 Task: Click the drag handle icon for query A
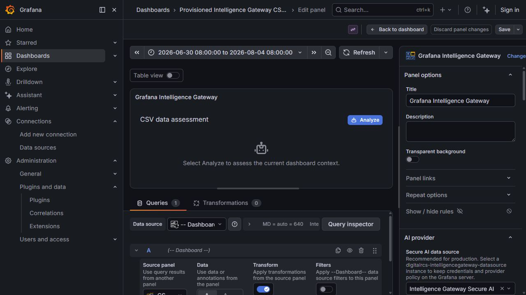click(x=375, y=250)
